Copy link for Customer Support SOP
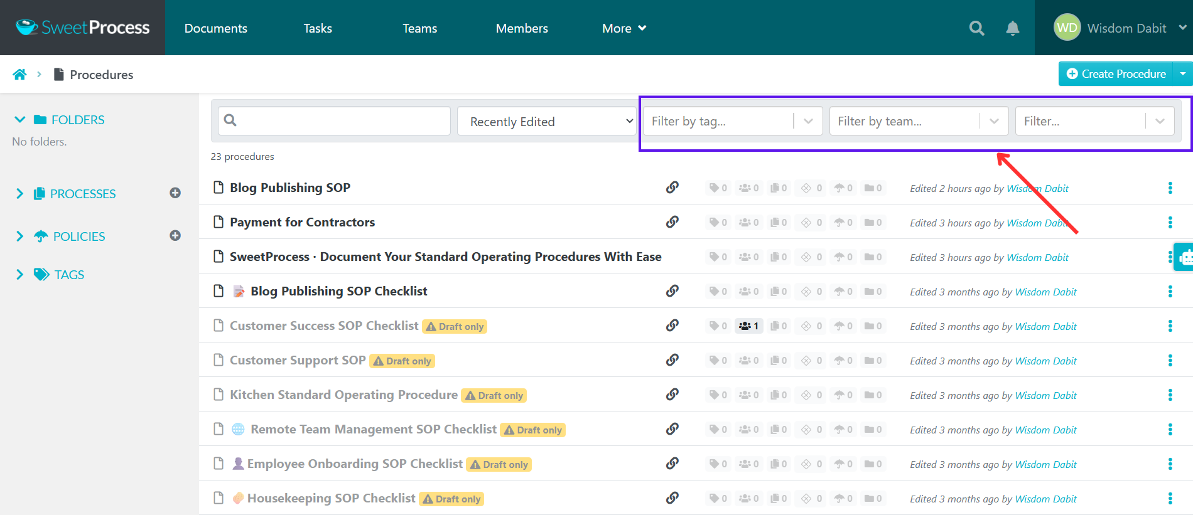Viewport: 1193px width, 515px height. (x=672, y=360)
